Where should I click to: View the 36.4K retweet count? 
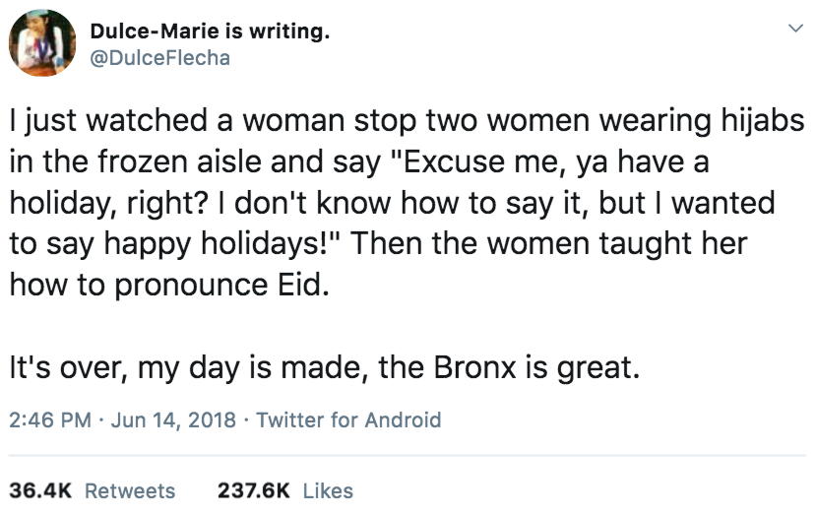(x=40, y=491)
